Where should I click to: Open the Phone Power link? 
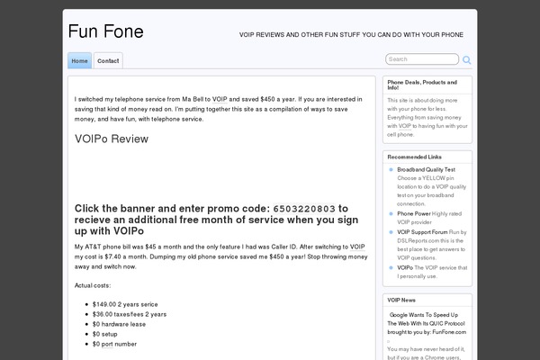(x=414, y=213)
